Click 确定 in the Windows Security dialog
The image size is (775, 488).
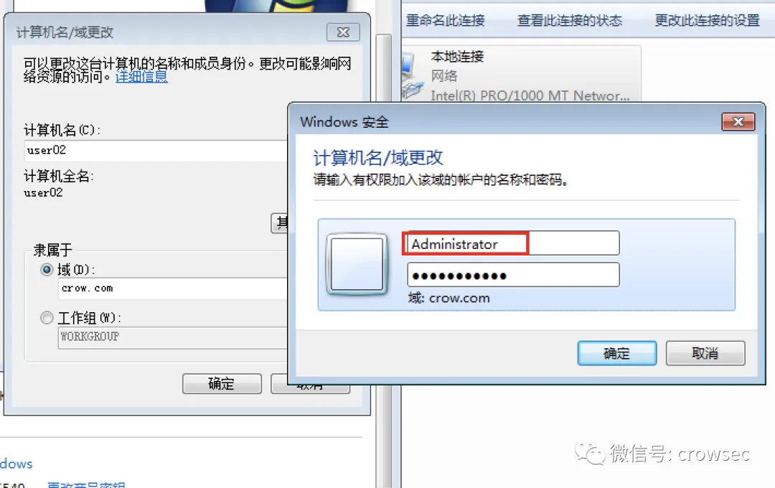(617, 353)
